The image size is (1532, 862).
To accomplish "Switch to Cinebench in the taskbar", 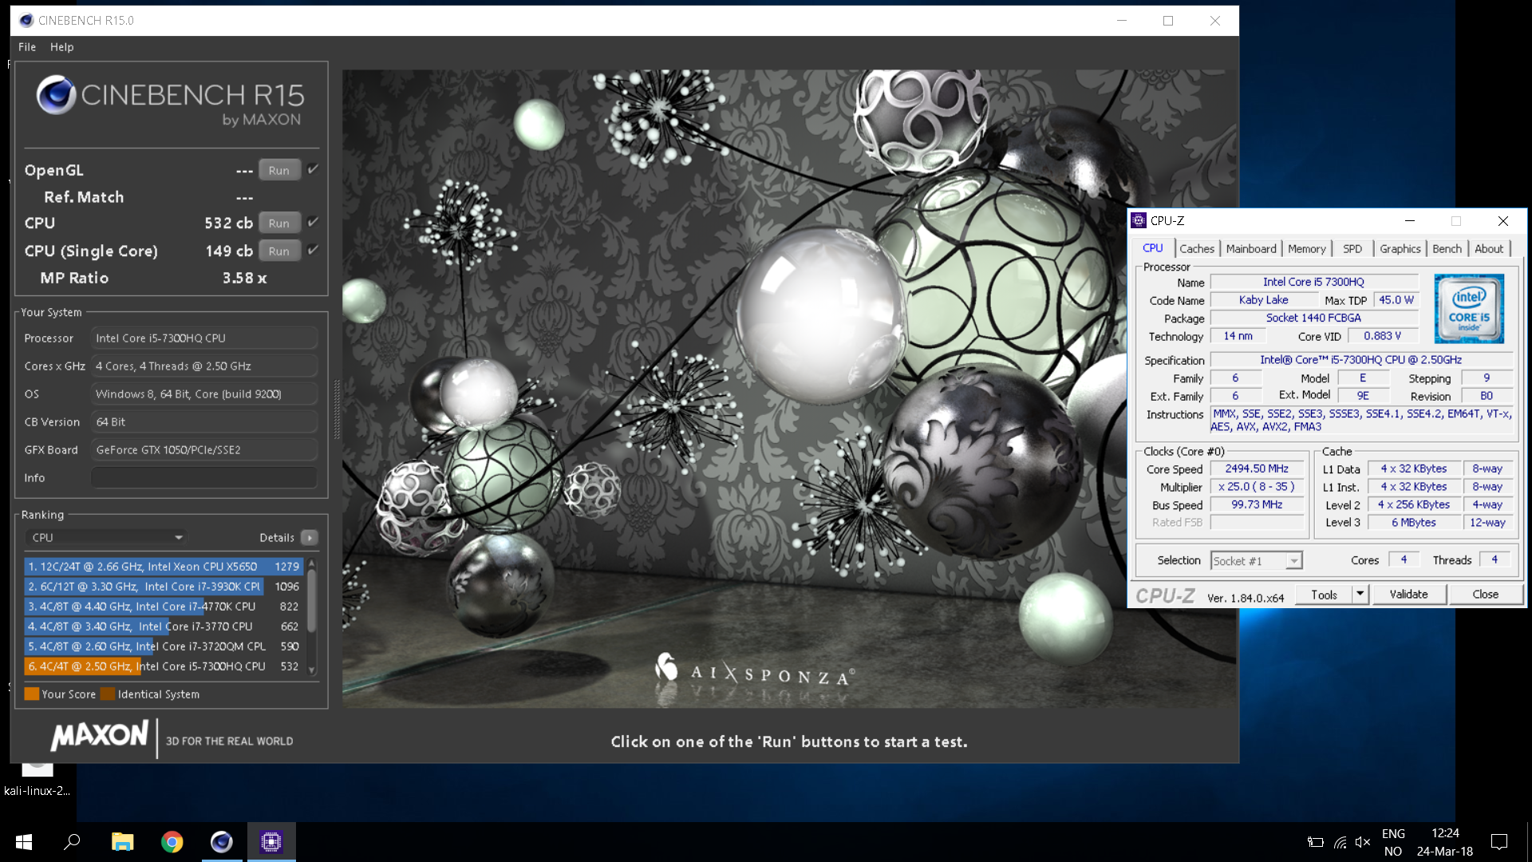I will (x=221, y=842).
